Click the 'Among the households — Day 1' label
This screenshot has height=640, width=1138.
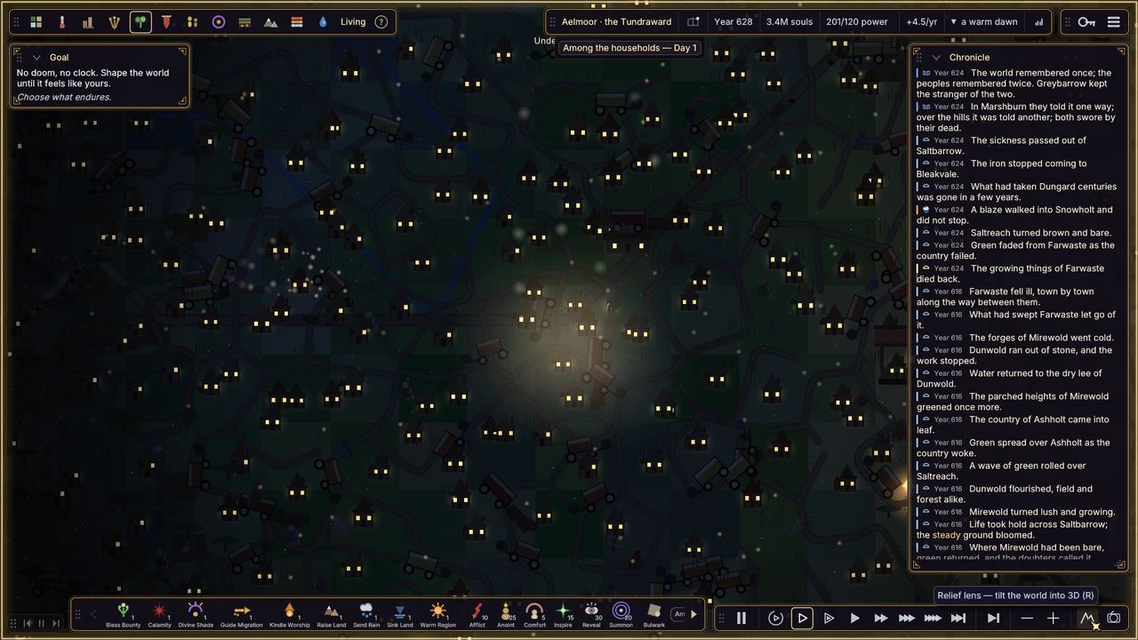coord(629,48)
